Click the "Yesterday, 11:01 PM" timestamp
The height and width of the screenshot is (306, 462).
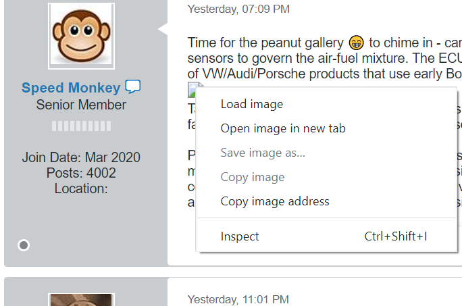[238, 299]
